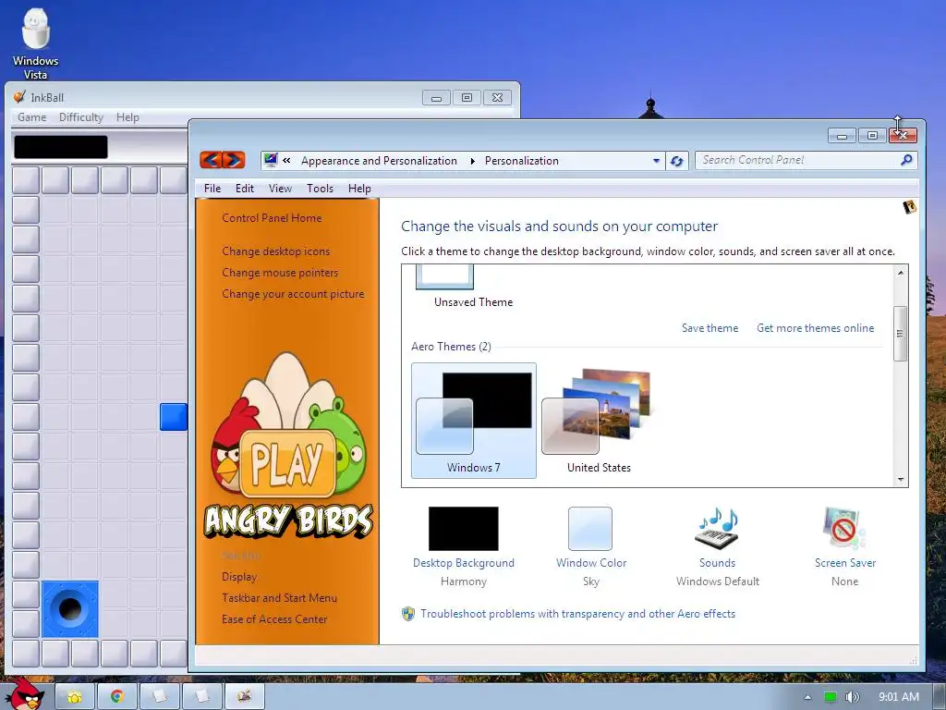This screenshot has width=946, height=710.
Task: Click the shield icon beside Troubleshoot link
Action: [408, 614]
